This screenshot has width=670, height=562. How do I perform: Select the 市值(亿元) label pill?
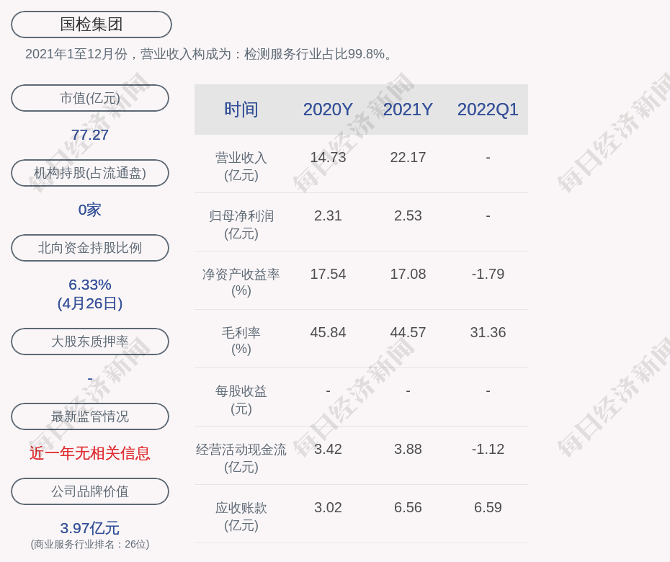90,98
